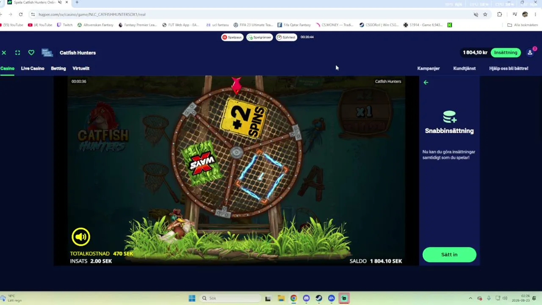Enter fullscreen mode for Catfish Hunters

coord(18,53)
